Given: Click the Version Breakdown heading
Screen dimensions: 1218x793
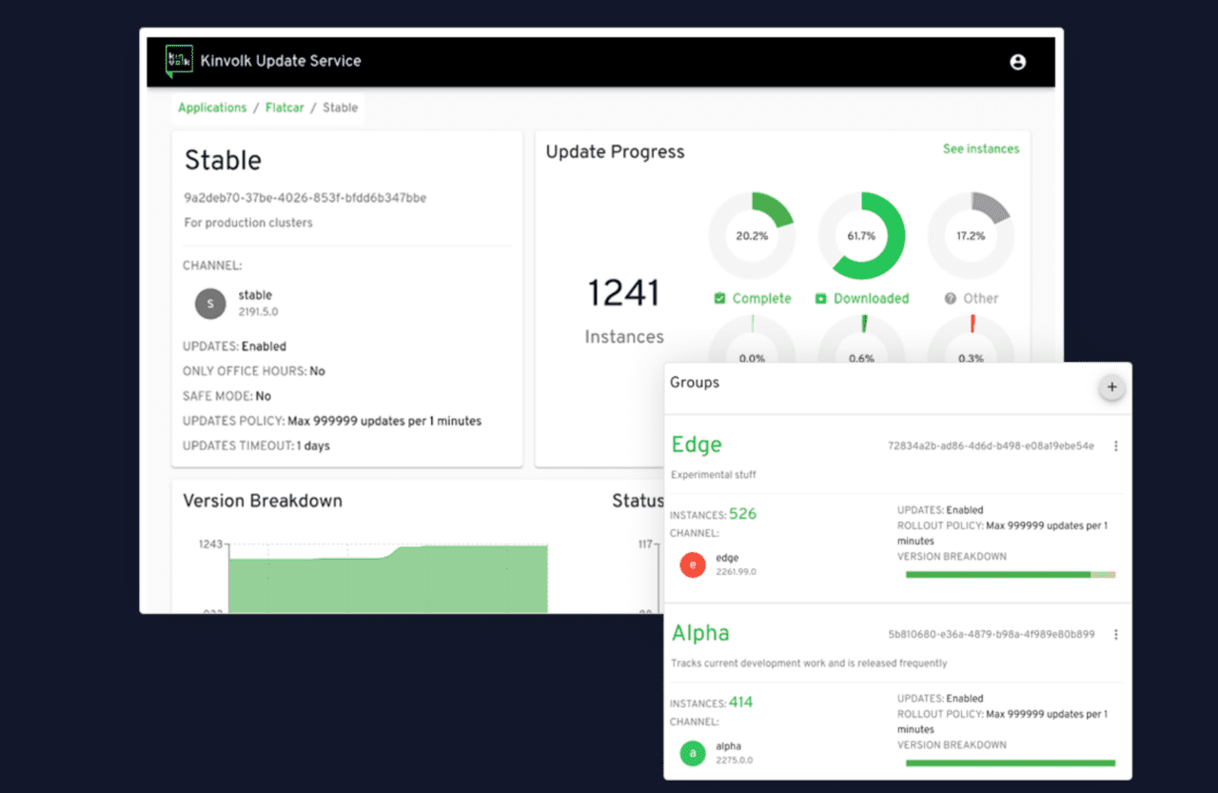Looking at the screenshot, I should pyautogui.click(x=263, y=501).
